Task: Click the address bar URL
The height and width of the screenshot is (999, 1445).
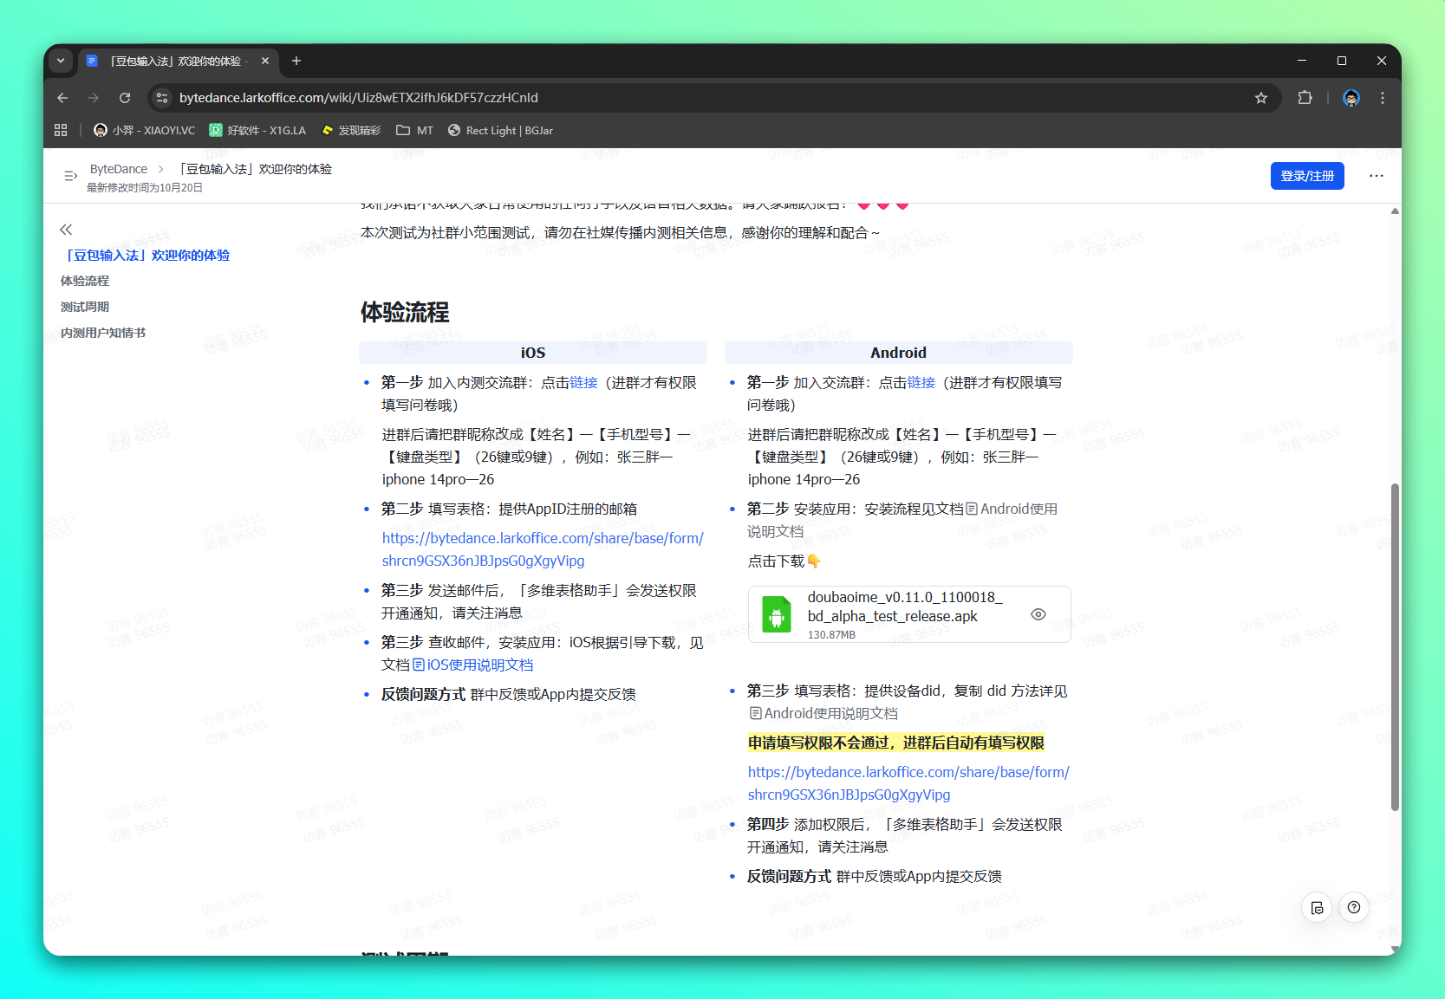Action: click(x=359, y=98)
